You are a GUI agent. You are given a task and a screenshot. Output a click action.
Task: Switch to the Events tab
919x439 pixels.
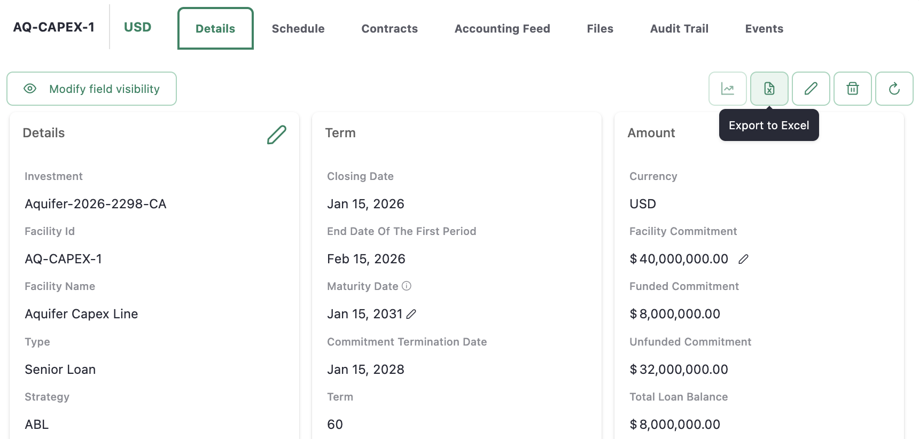pos(764,29)
